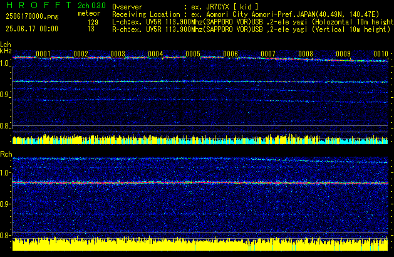The width and height of the screenshot is (394, 257).
Task: Select the filename 2506170000.png
Action: pos(32,16)
